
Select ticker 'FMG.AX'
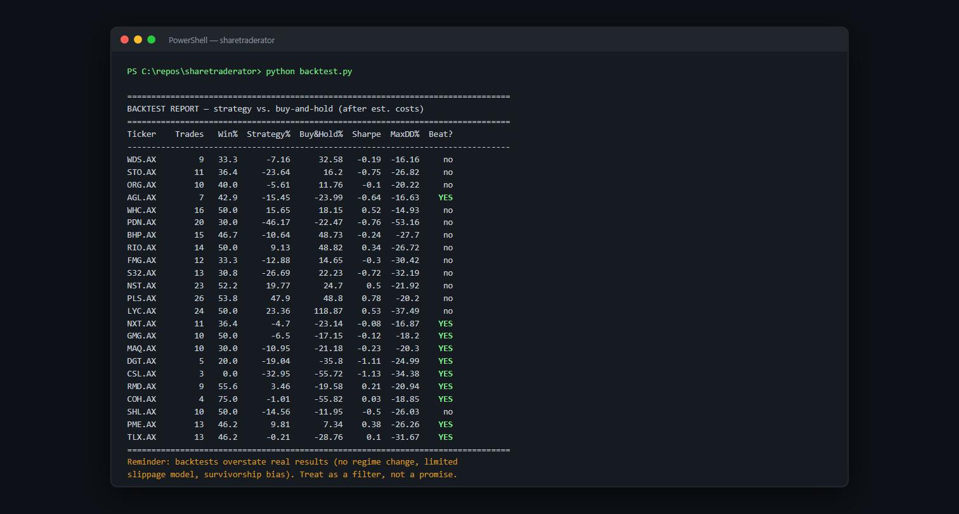(141, 260)
